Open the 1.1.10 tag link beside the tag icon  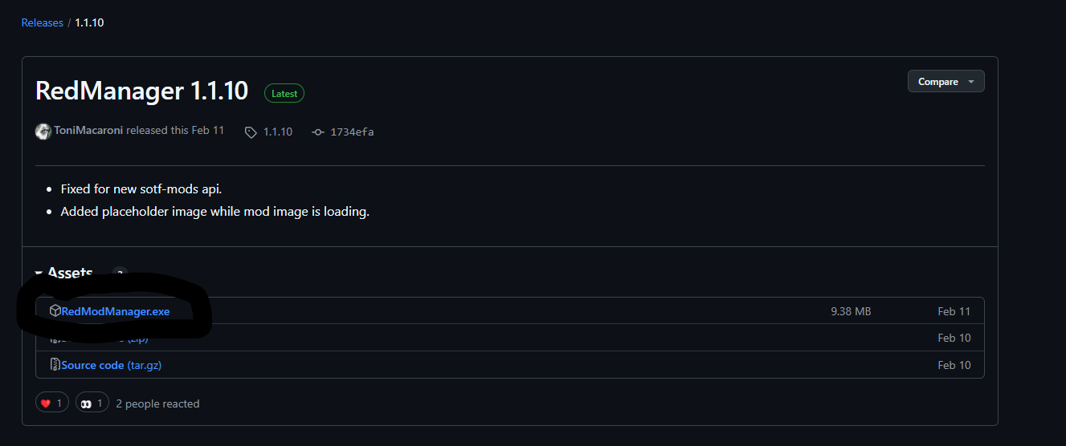pyautogui.click(x=278, y=132)
